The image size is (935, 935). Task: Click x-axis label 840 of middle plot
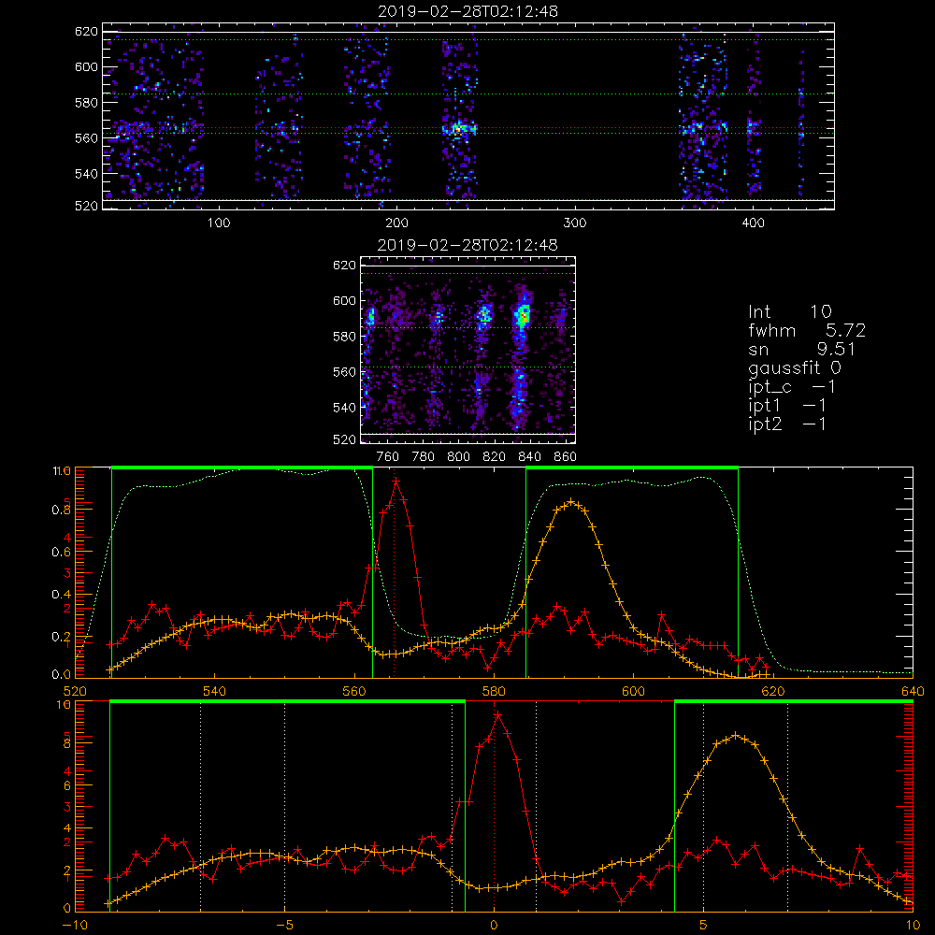click(529, 457)
